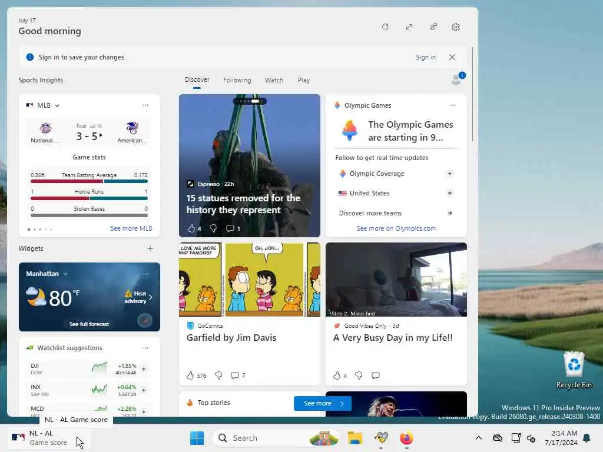The height and width of the screenshot is (452, 603).
Task: Open the notification bell
Action: (x=587, y=438)
